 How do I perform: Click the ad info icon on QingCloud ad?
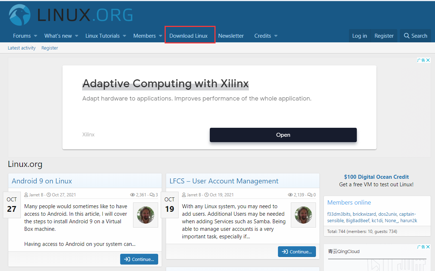coord(421,247)
